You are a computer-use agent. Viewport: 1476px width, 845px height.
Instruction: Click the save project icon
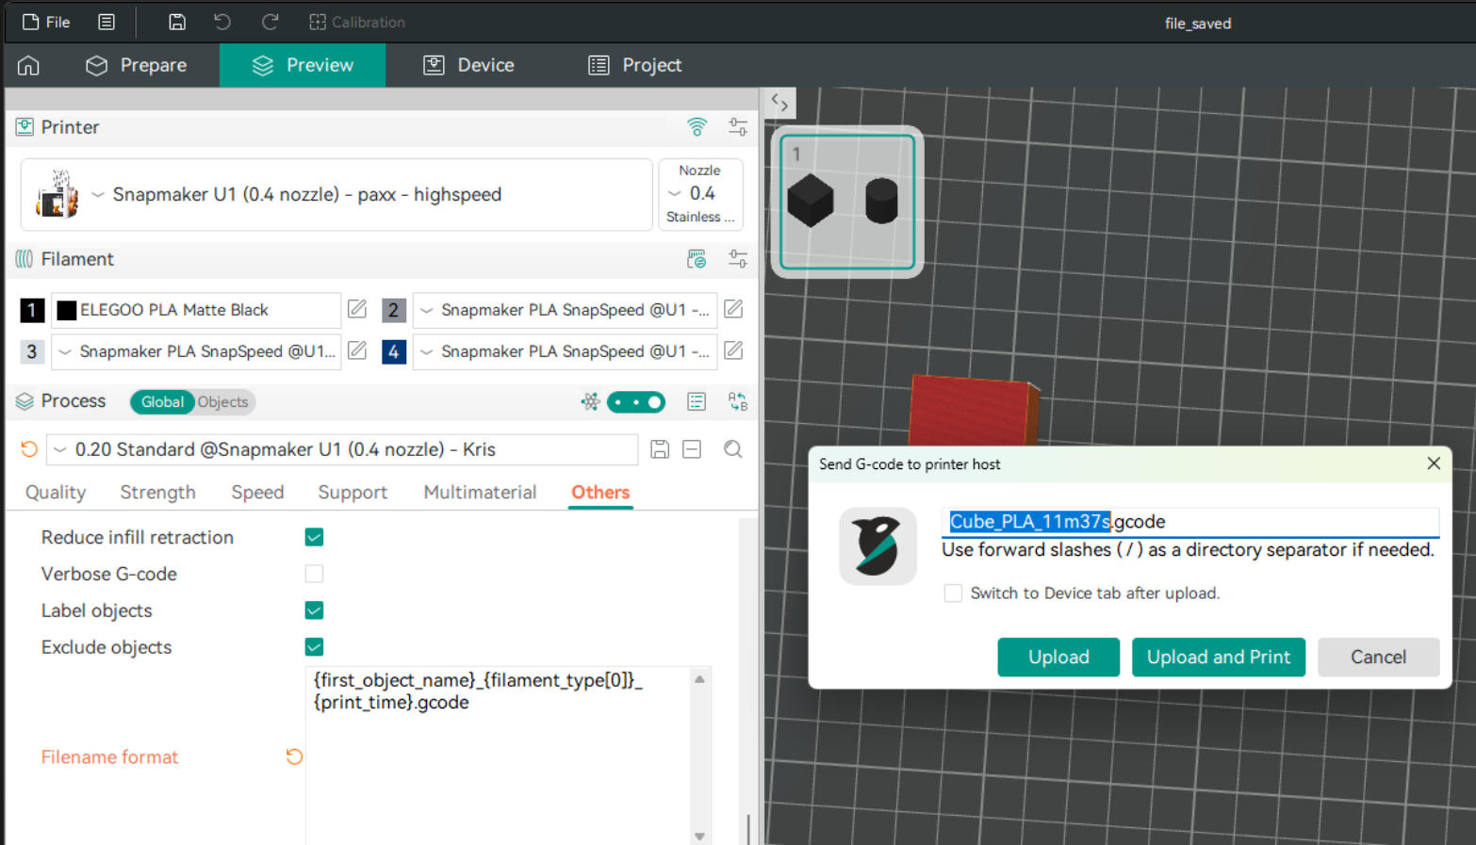177,22
